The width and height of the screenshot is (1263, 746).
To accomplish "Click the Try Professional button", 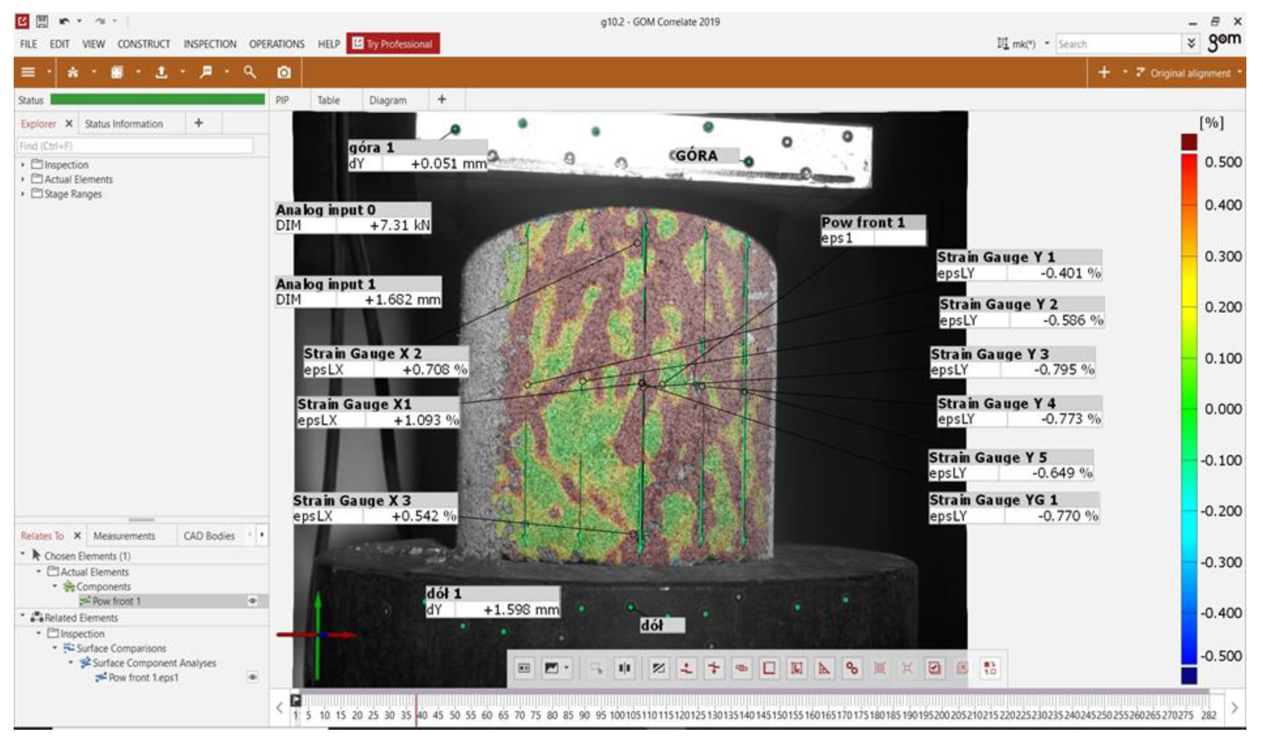I will [393, 44].
